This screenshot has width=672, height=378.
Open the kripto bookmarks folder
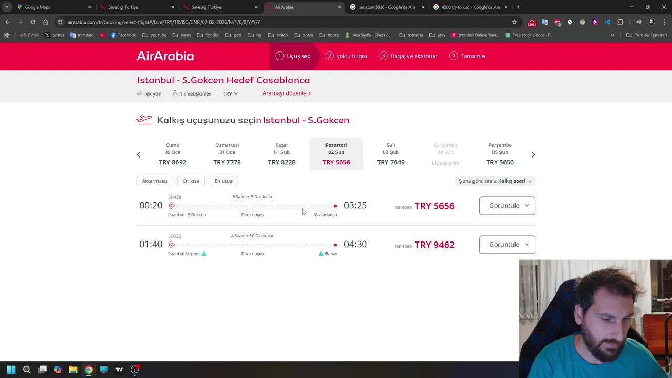pyautogui.click(x=329, y=35)
